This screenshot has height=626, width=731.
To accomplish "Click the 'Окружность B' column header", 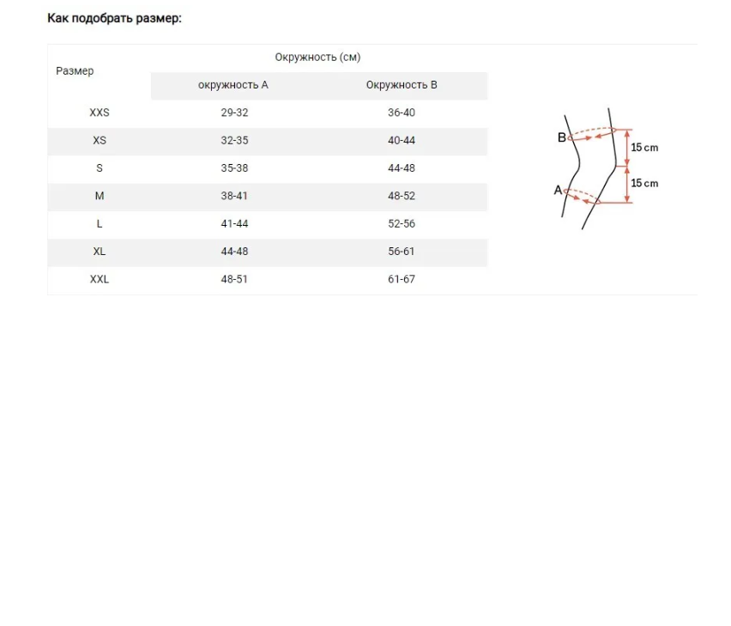I will coord(402,85).
